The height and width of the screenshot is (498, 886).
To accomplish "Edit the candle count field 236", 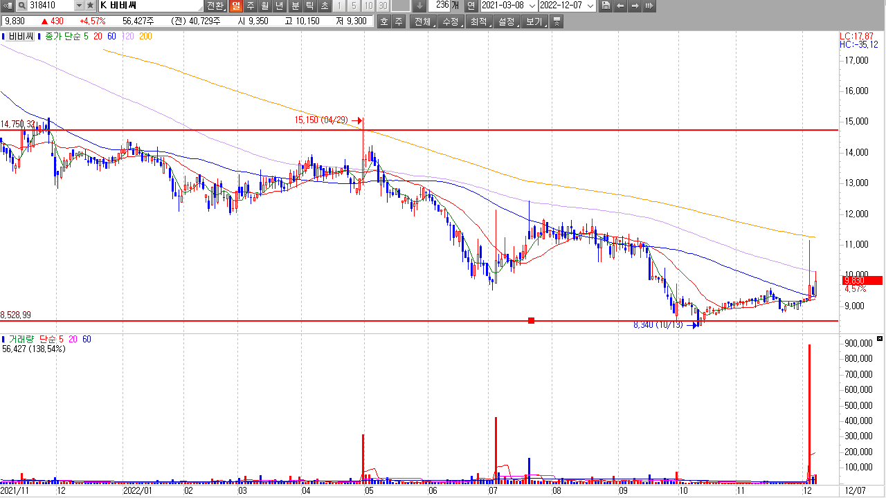I will [439, 6].
